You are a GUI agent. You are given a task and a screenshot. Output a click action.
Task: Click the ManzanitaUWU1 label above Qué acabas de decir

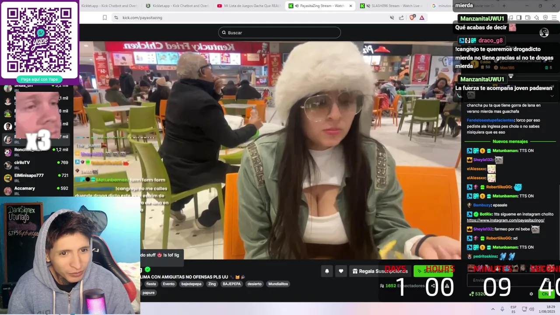click(x=483, y=19)
